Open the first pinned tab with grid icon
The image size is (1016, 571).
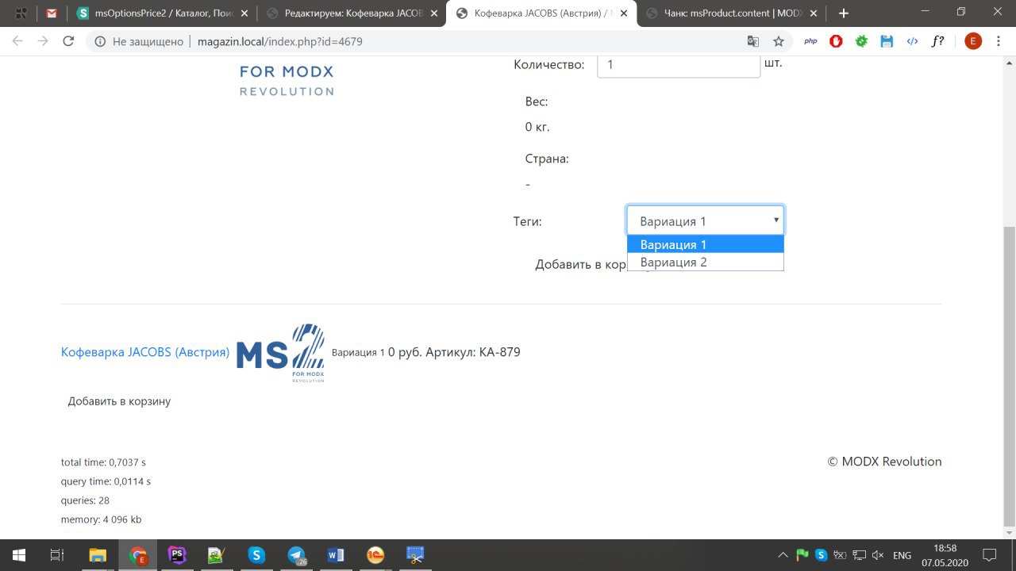click(22, 13)
